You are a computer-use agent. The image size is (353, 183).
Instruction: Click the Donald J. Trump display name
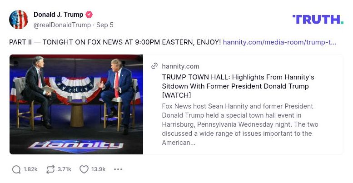pyautogui.click(x=58, y=15)
